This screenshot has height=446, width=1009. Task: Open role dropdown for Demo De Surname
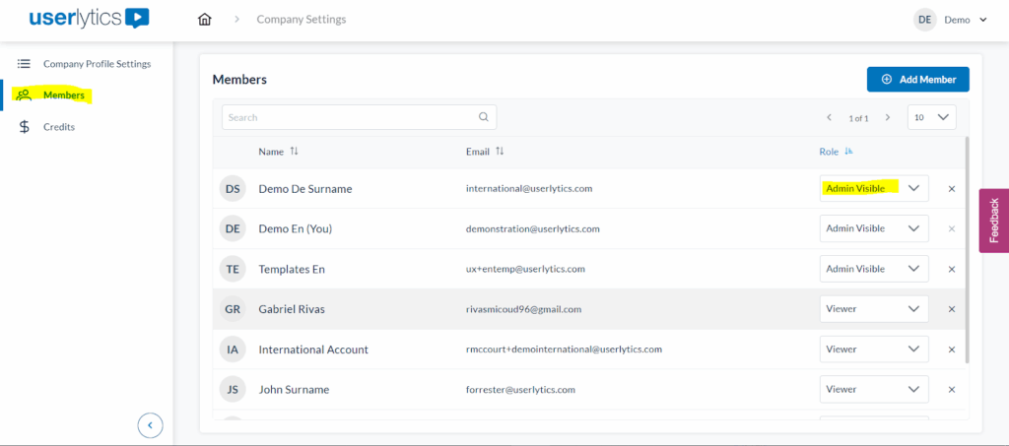point(873,188)
